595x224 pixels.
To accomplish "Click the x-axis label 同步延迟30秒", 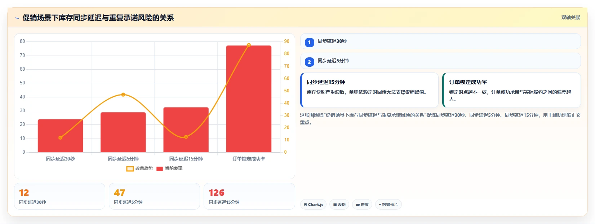I will tap(60, 159).
